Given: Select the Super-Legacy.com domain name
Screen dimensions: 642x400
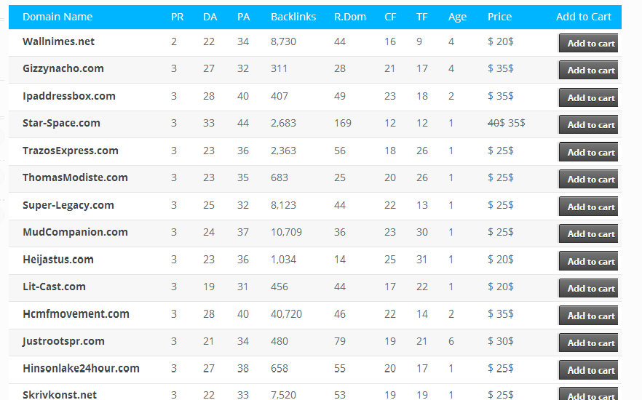Looking at the screenshot, I should (x=68, y=205).
